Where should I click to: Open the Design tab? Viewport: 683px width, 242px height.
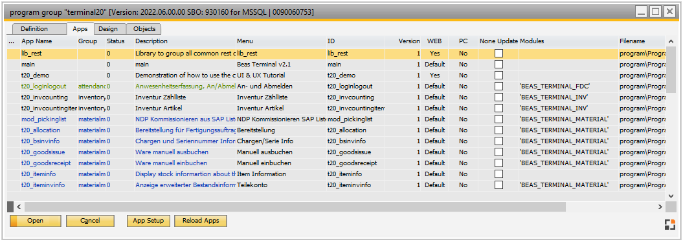[x=109, y=29]
